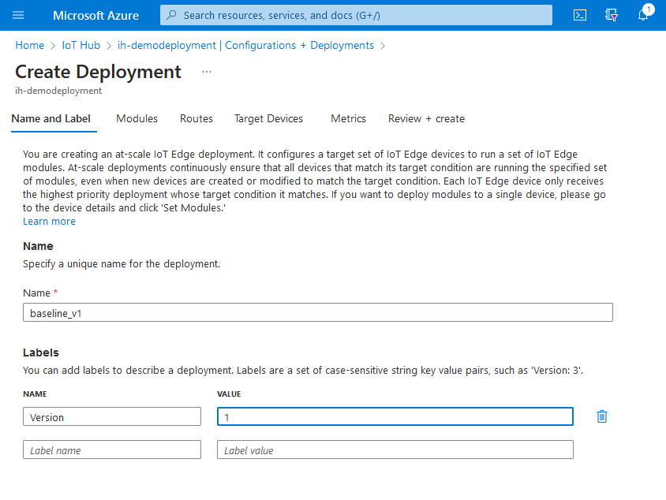666x500 pixels.
Task: Open ih-demodeployment Configurations + Deployments breadcrumb
Action: 245,45
